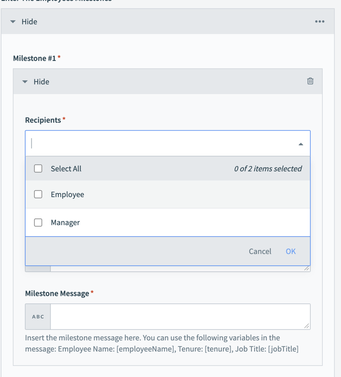Click the ABC icon beside Milestone Message
This screenshot has width=341, height=377.
pos(38,317)
